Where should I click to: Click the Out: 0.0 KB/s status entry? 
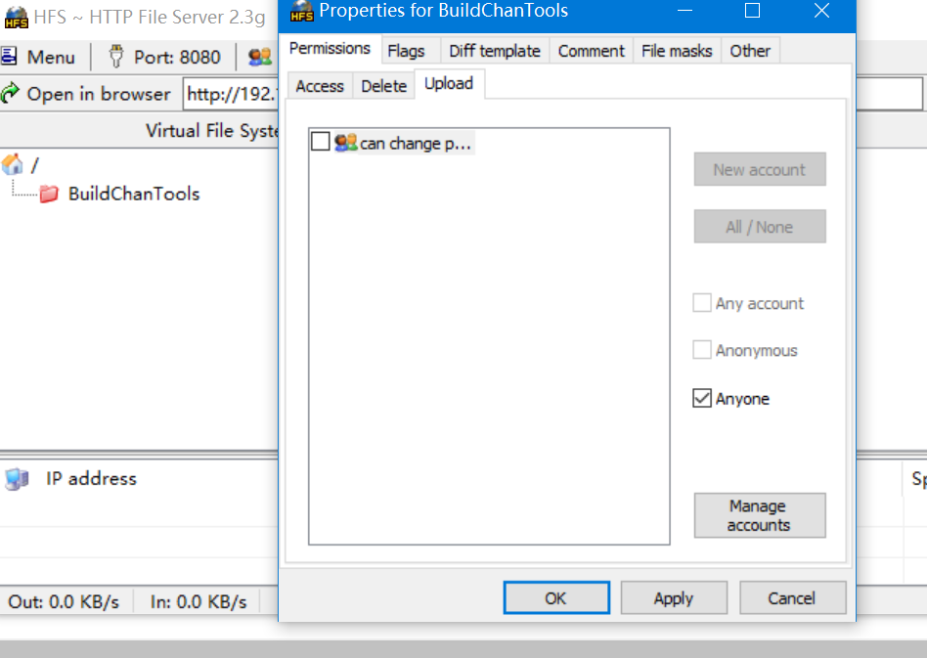click(64, 602)
